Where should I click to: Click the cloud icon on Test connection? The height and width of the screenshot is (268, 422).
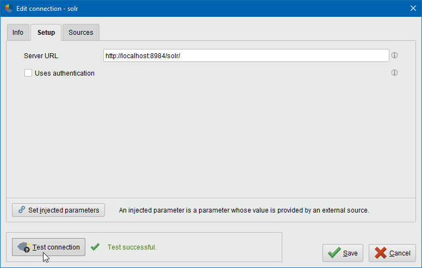(23, 247)
